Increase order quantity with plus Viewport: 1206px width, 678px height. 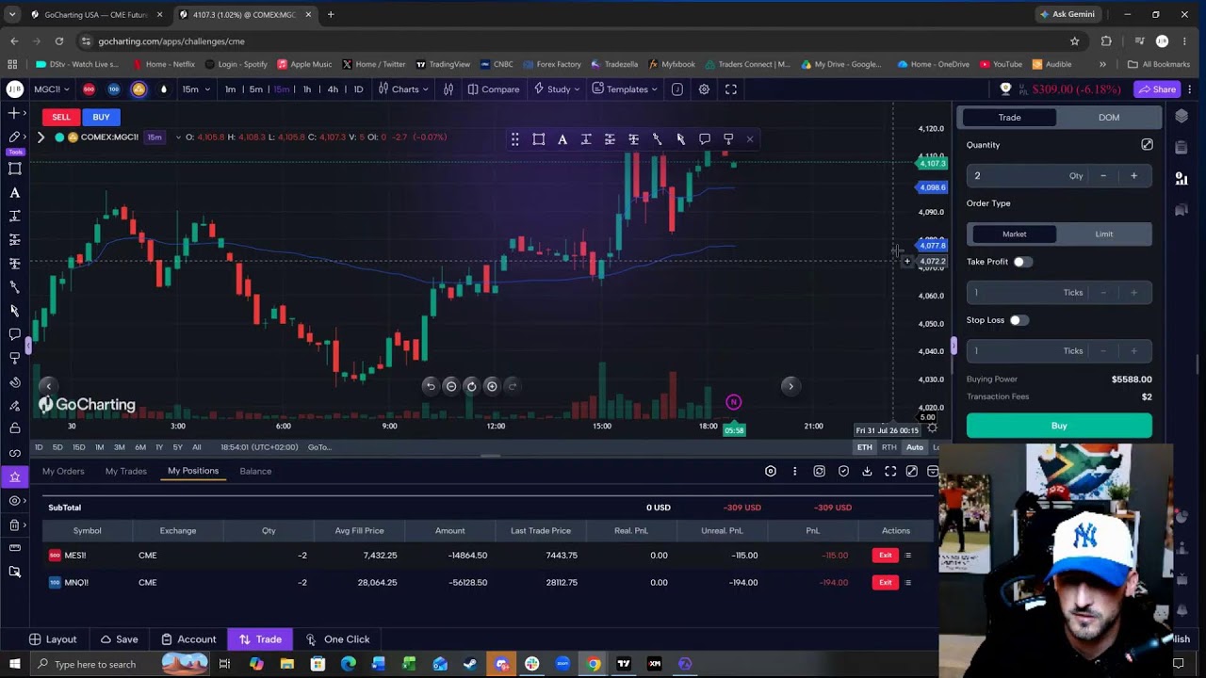tap(1133, 176)
